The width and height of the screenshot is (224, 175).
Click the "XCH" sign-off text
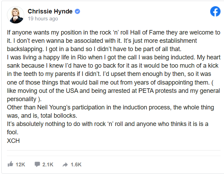click(x=13, y=141)
